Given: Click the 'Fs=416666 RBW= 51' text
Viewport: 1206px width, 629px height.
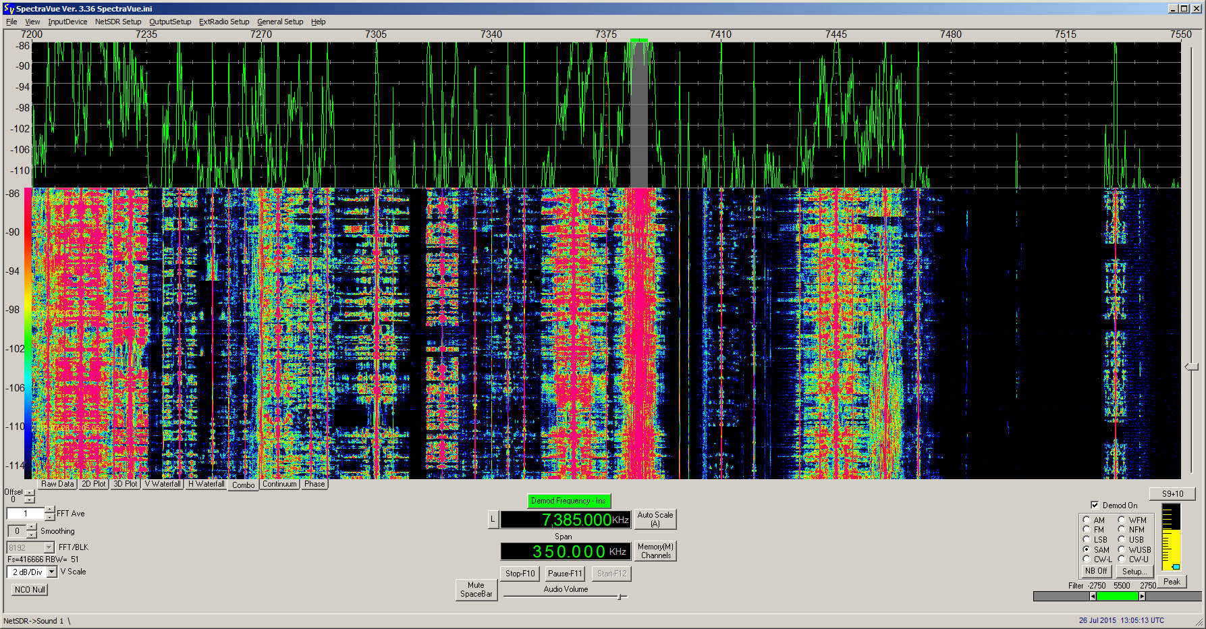Looking at the screenshot, I should 43,559.
